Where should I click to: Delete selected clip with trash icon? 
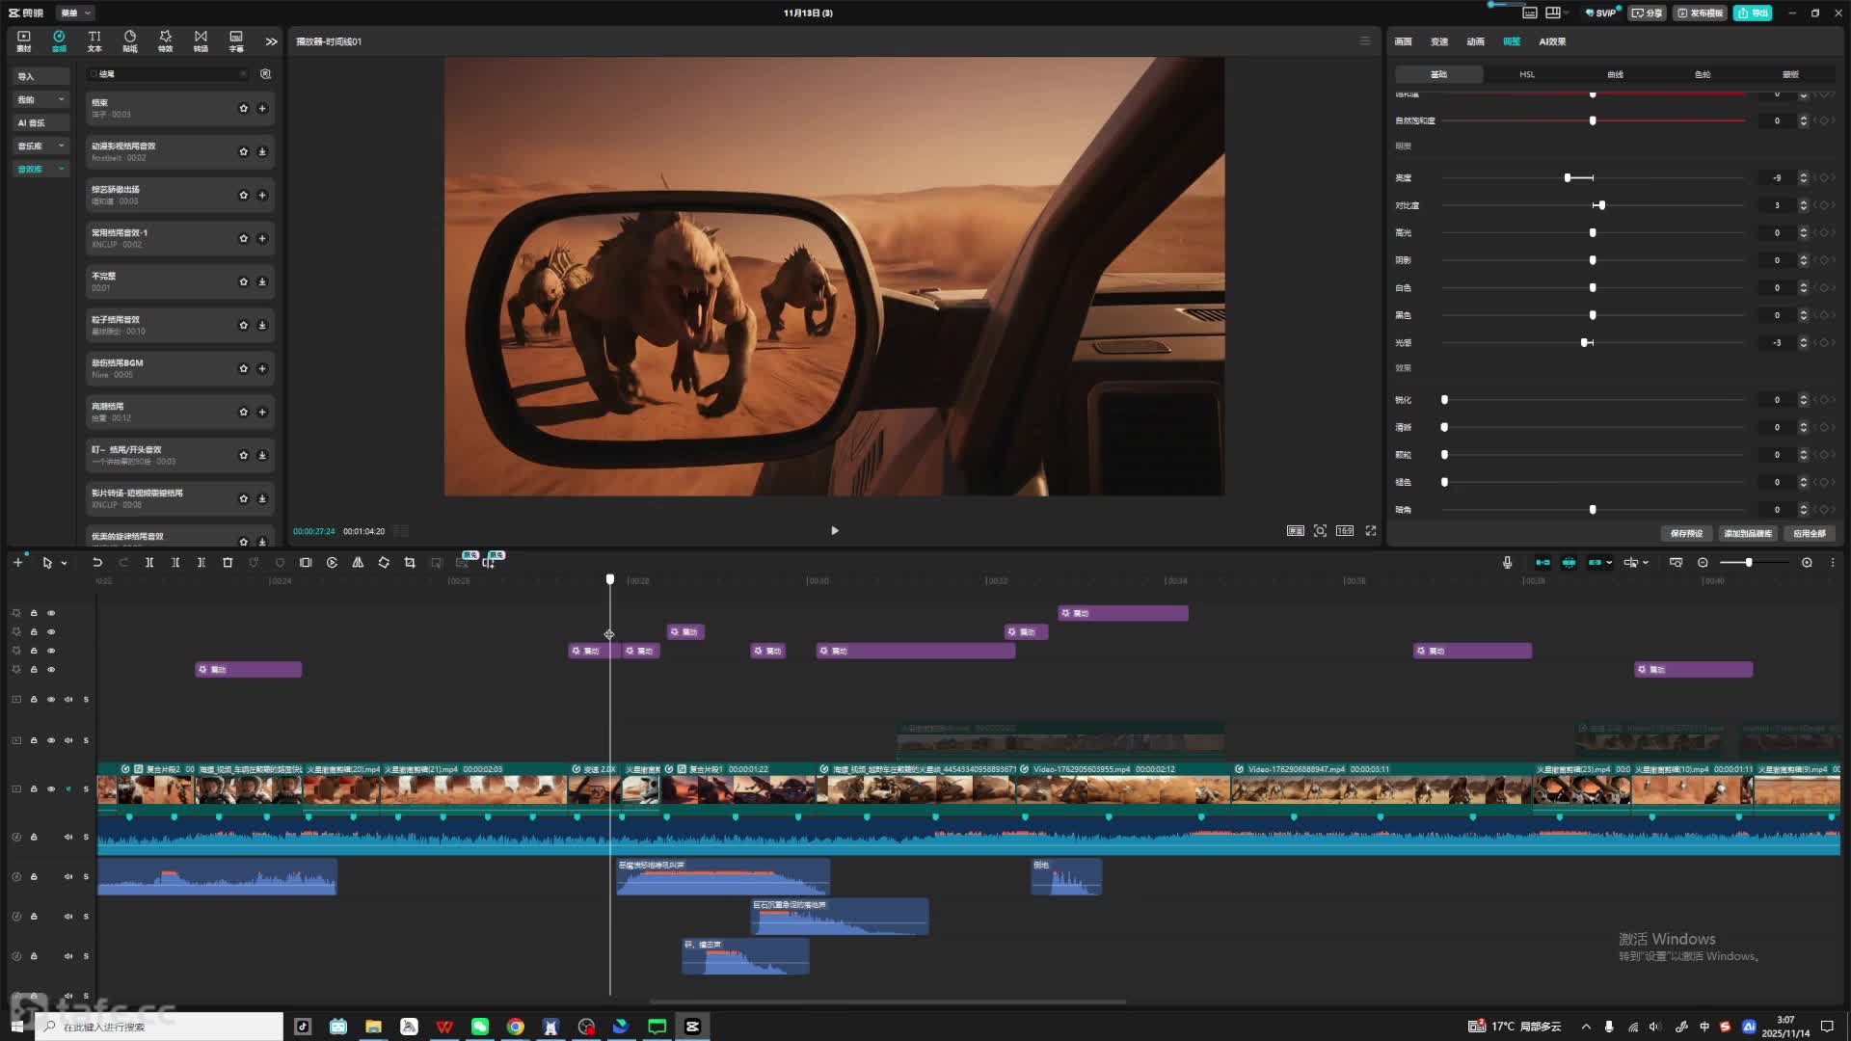click(228, 563)
